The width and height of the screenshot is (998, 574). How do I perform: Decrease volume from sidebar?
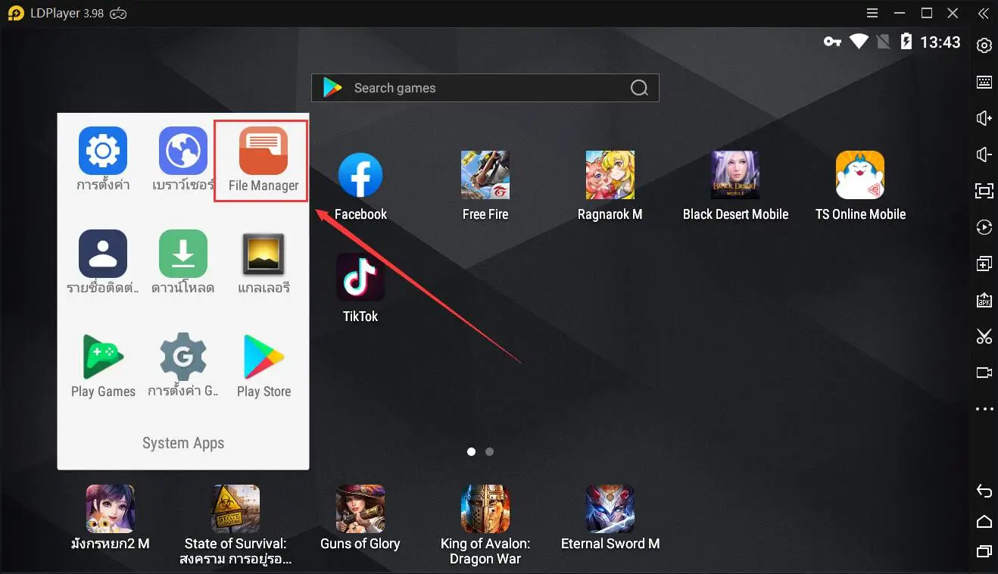(984, 154)
